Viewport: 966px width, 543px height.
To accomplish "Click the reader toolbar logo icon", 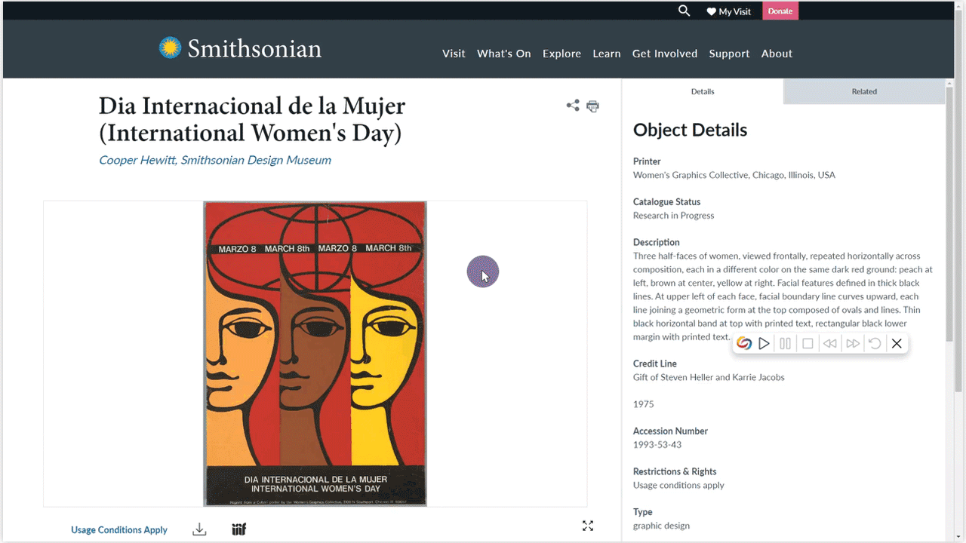I will pyautogui.click(x=744, y=344).
